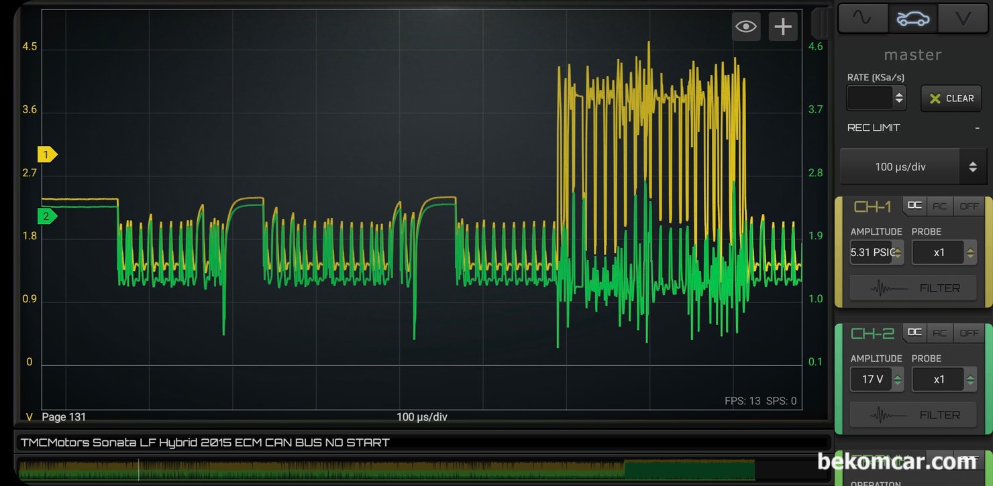
Task: Click the CH-1 FILTER button
Action: (x=913, y=288)
